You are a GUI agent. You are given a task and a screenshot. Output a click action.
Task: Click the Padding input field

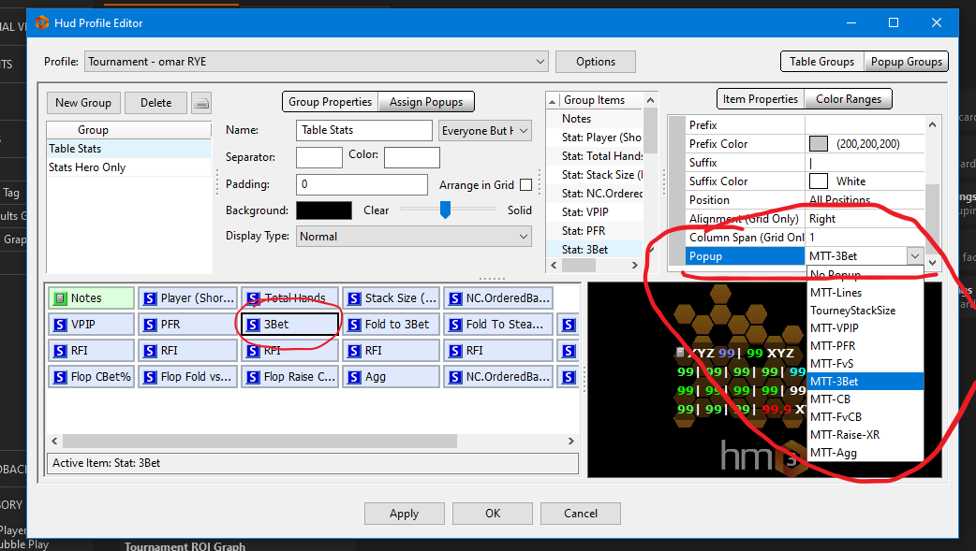coord(362,184)
